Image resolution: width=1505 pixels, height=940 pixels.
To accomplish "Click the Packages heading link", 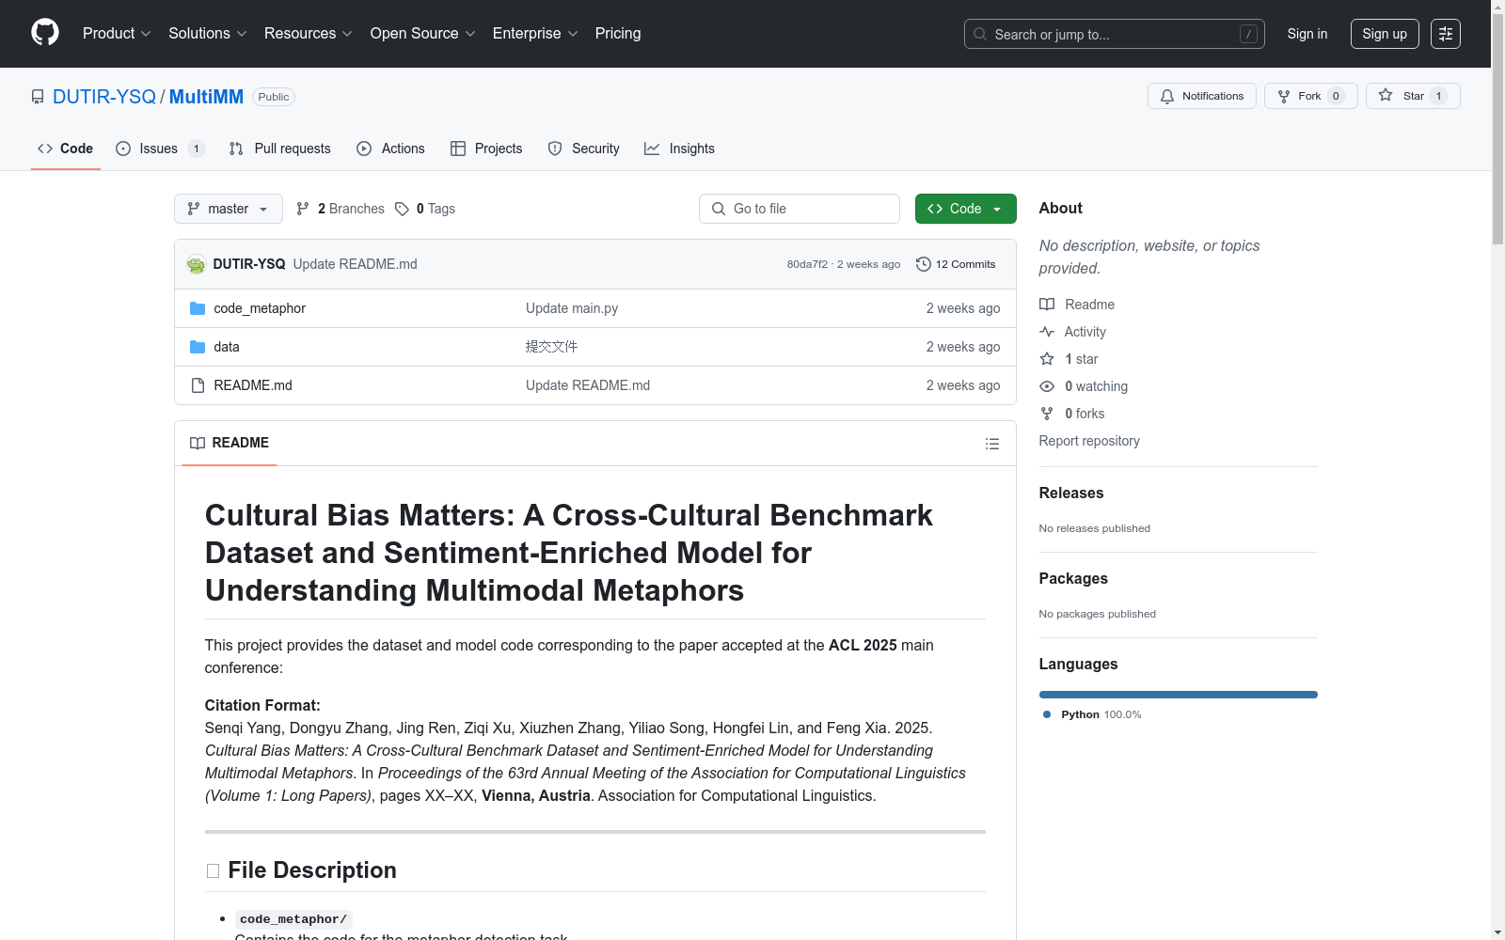I will tap(1073, 578).
